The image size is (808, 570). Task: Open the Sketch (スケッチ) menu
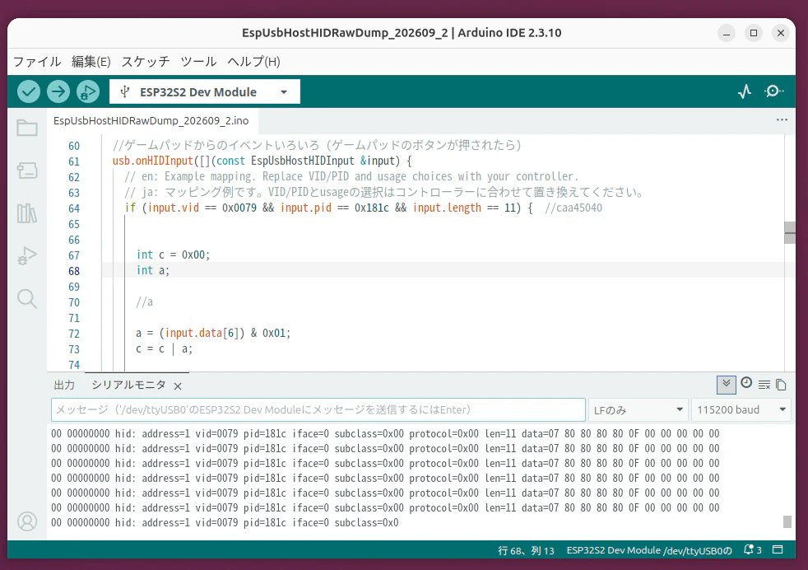tap(146, 62)
